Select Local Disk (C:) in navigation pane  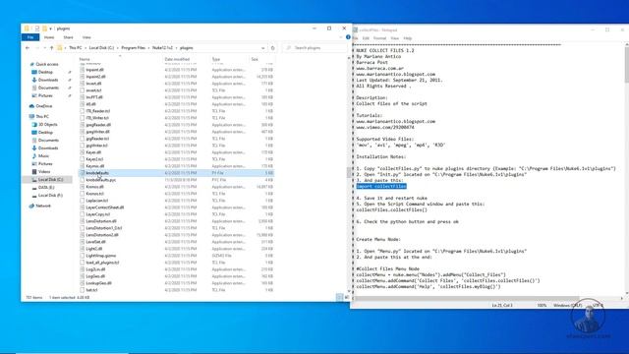tap(47, 179)
